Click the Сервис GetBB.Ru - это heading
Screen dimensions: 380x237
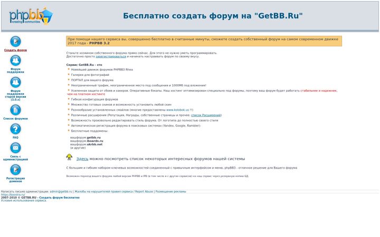click(x=84, y=65)
